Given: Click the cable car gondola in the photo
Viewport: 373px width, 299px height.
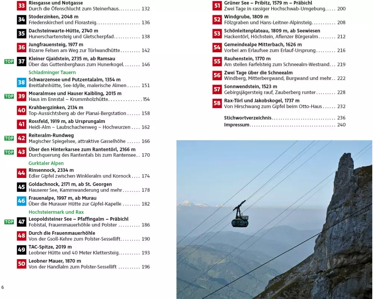Looking at the screenshot, I should click(x=240, y=220).
